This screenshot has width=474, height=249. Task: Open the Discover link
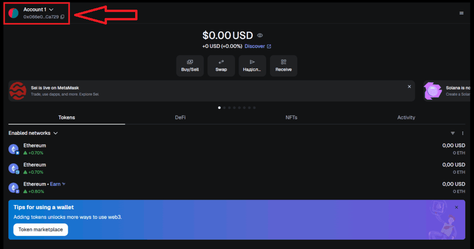[x=257, y=46]
